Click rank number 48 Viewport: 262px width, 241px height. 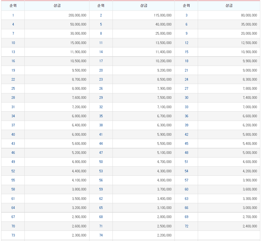click(x=186, y=152)
